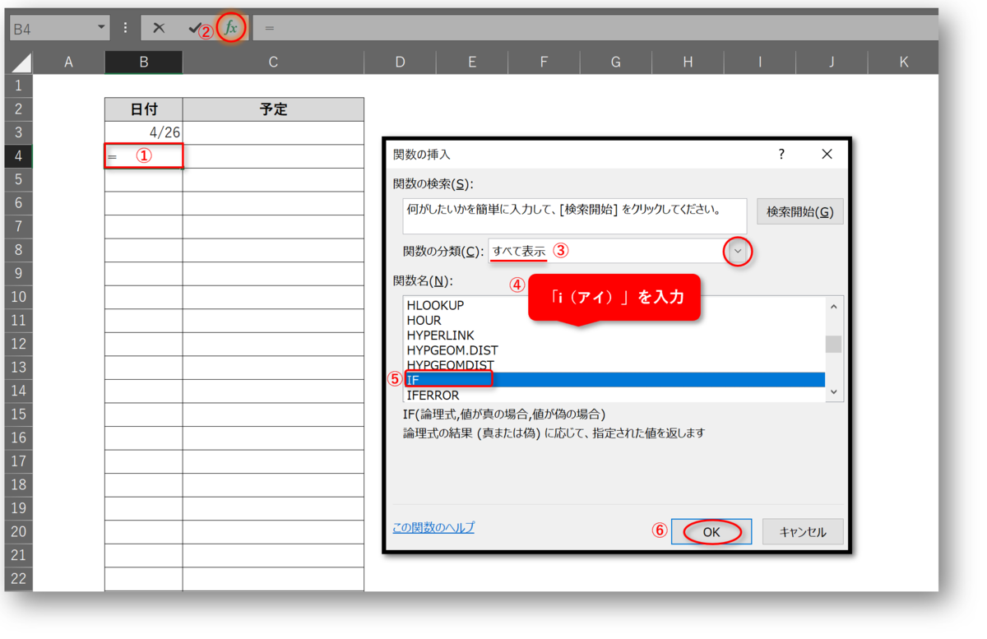Click the 検索開始 search button
The width and height of the screenshot is (987, 639).
(x=799, y=211)
